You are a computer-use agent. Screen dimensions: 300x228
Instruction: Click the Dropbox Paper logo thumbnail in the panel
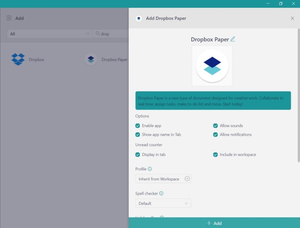click(212, 65)
